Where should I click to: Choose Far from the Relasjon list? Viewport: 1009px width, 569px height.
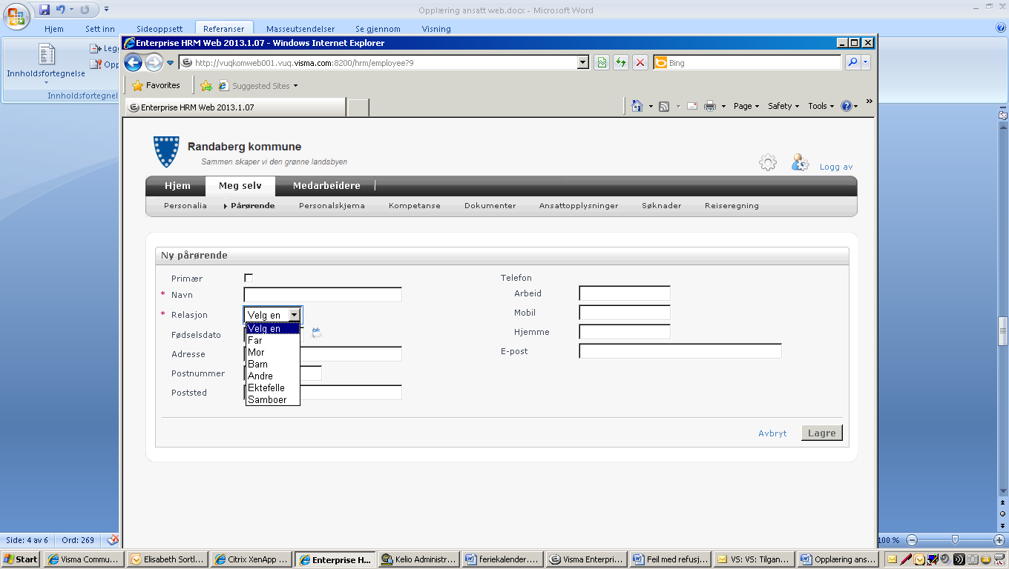click(272, 340)
